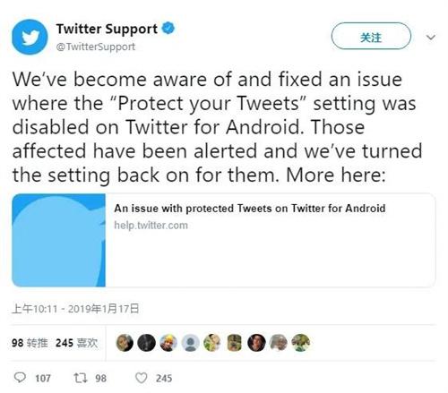The image size is (448, 393).
Task: Click the blue verified badge icon
Action: (x=168, y=29)
